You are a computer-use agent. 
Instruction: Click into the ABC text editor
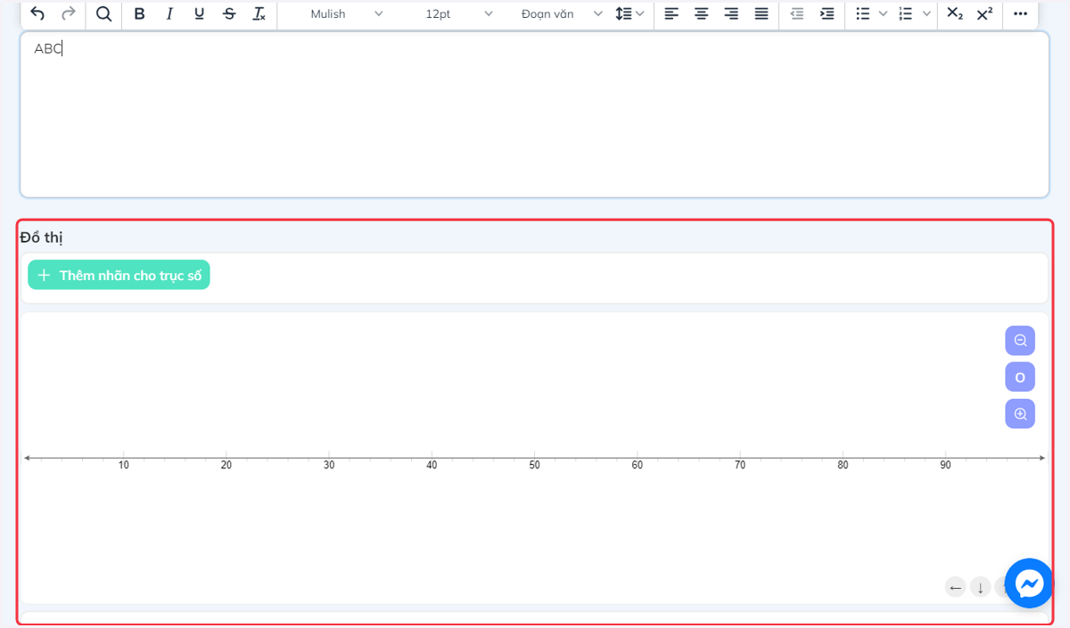[534, 114]
